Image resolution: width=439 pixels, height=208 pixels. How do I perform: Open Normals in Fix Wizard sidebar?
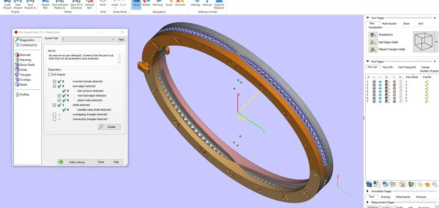(23, 55)
